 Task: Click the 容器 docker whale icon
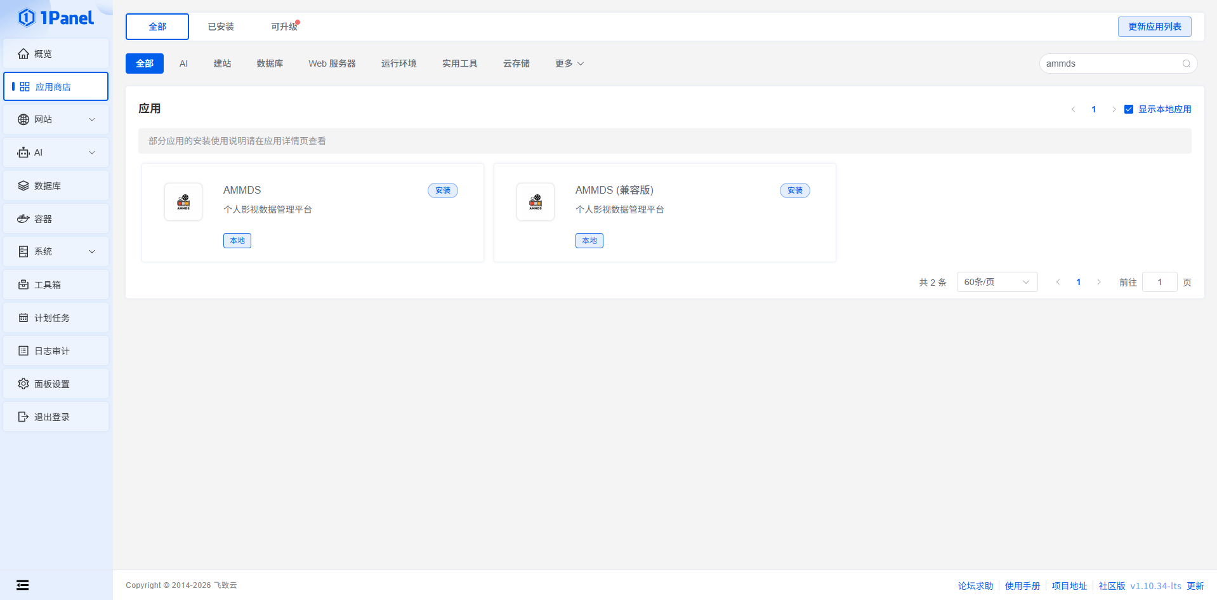[23, 219]
